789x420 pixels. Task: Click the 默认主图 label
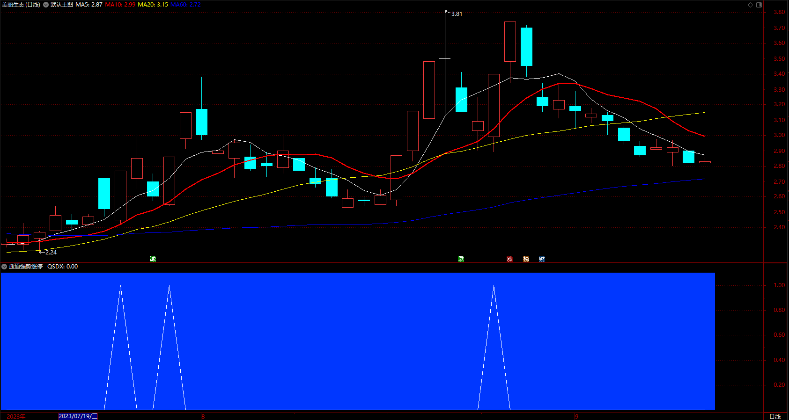click(x=62, y=5)
